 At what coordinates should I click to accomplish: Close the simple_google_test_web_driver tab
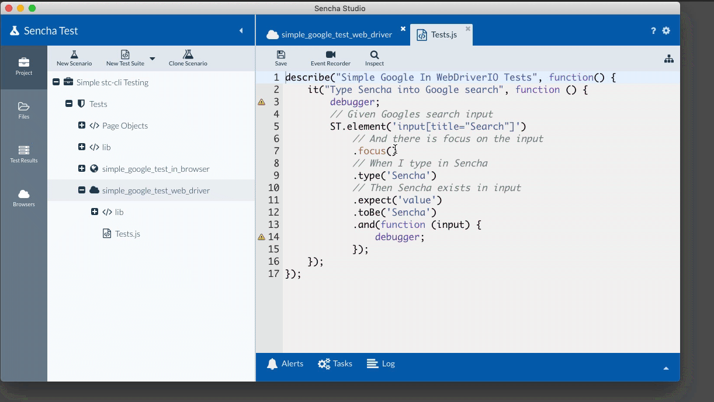403,29
